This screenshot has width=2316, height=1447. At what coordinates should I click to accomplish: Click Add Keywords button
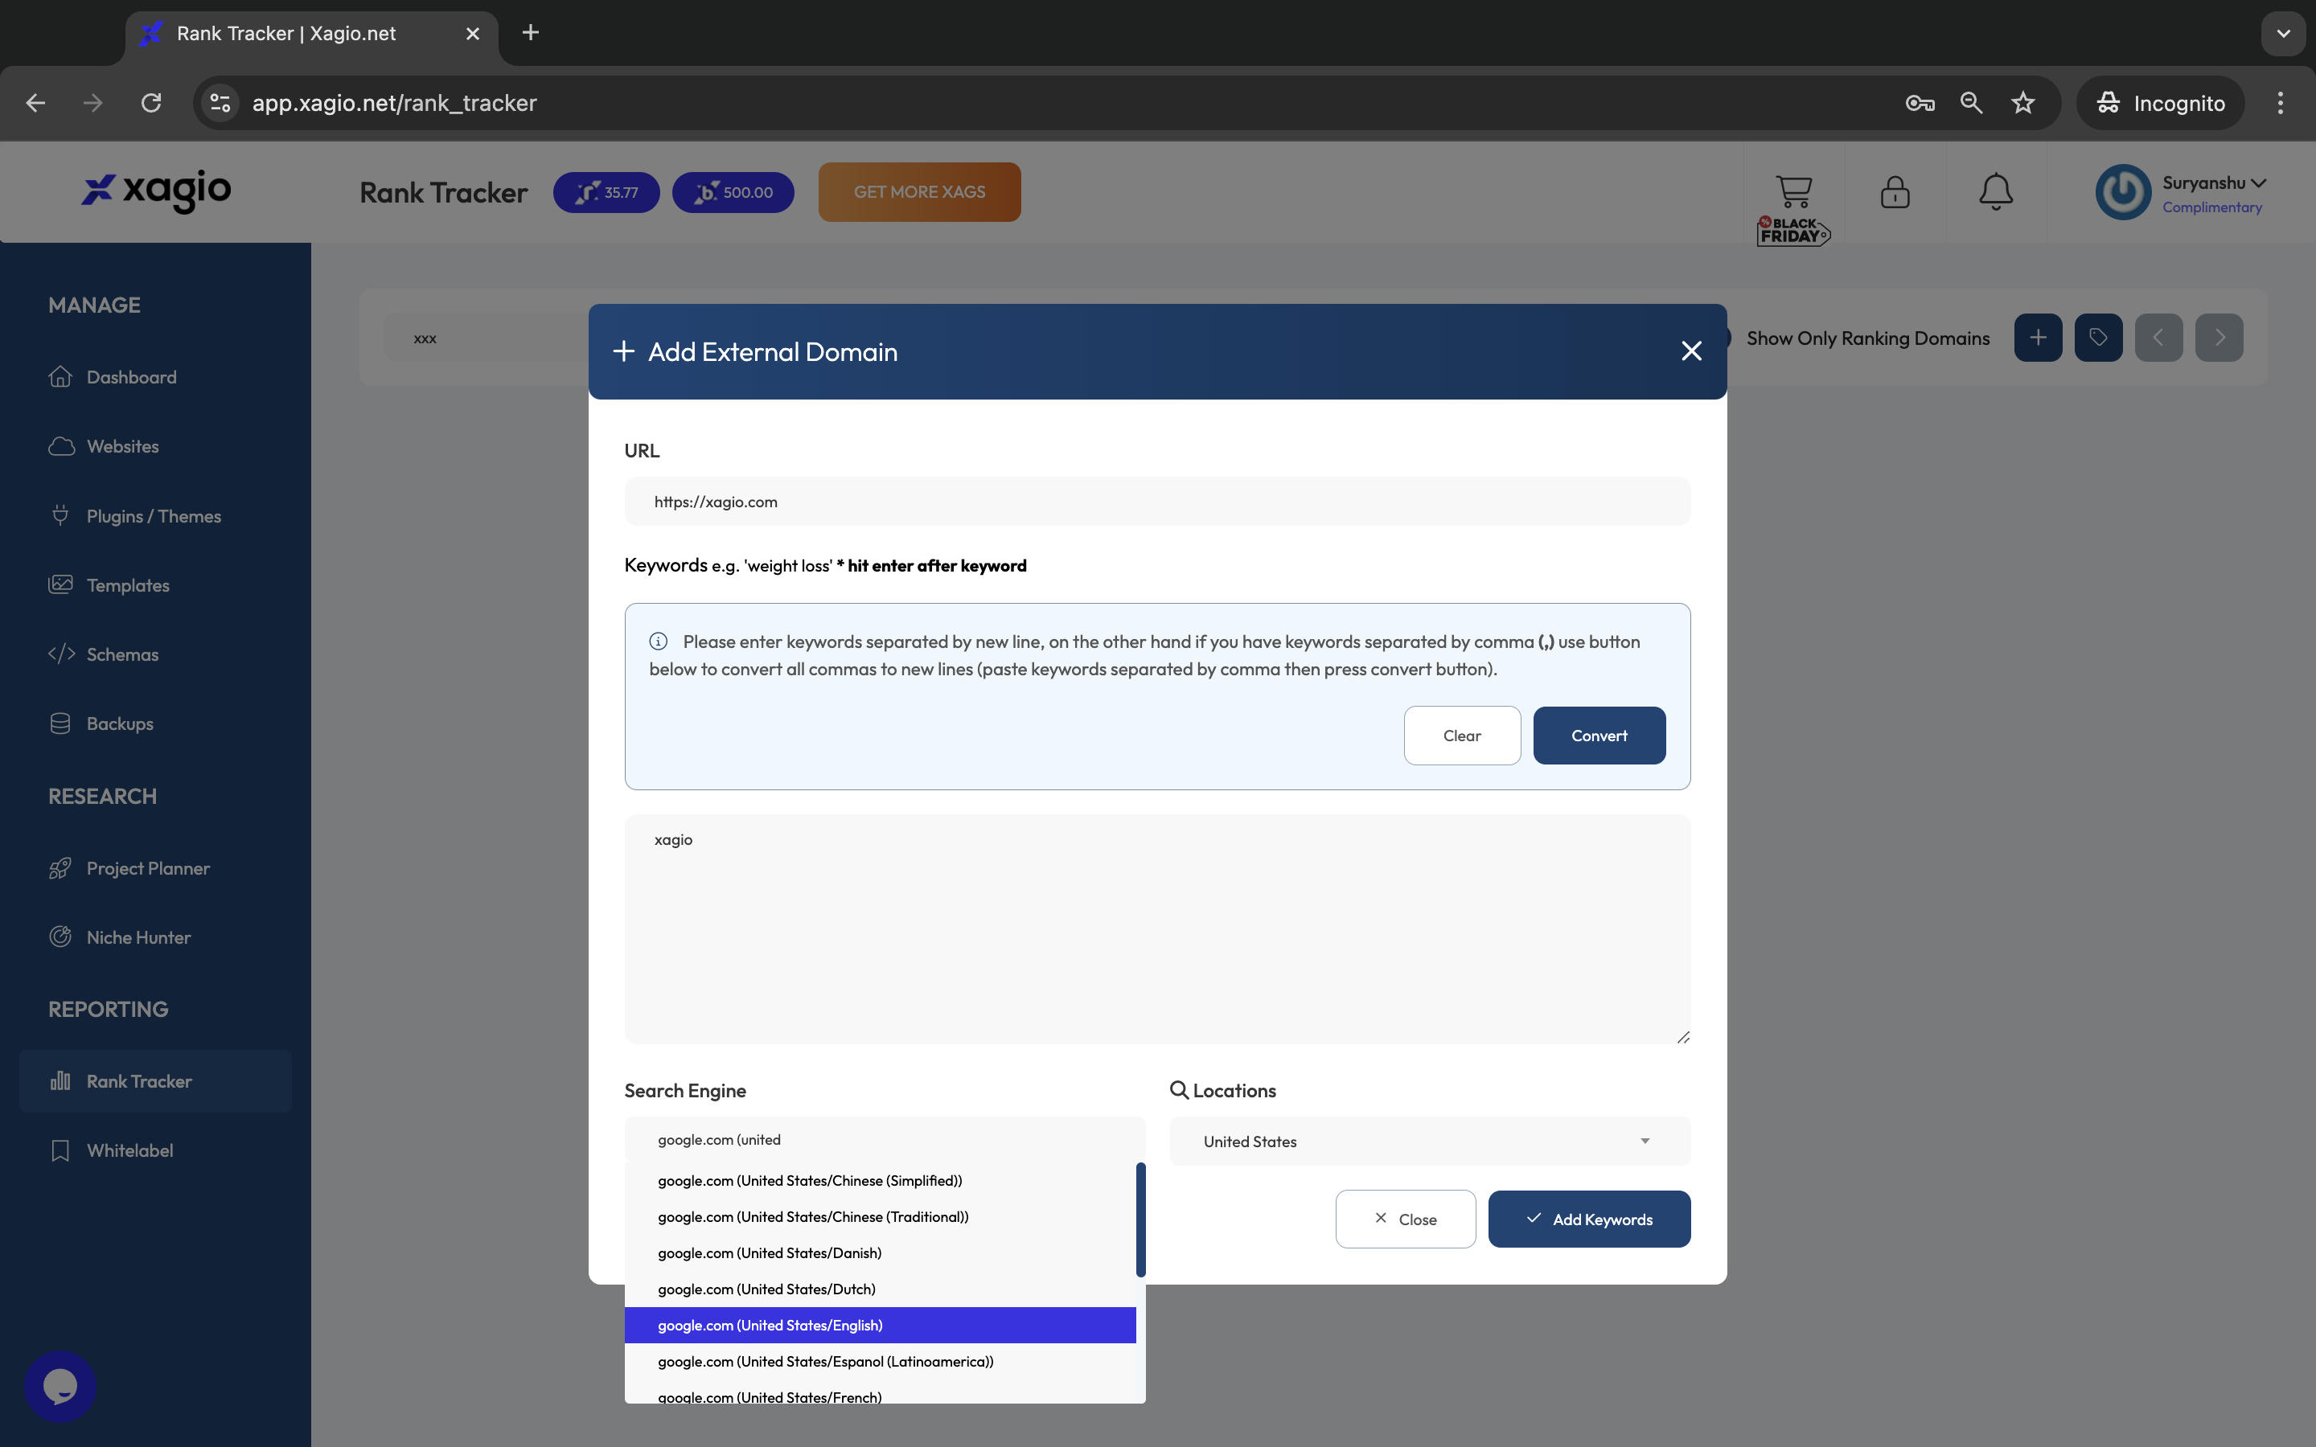tap(1589, 1219)
